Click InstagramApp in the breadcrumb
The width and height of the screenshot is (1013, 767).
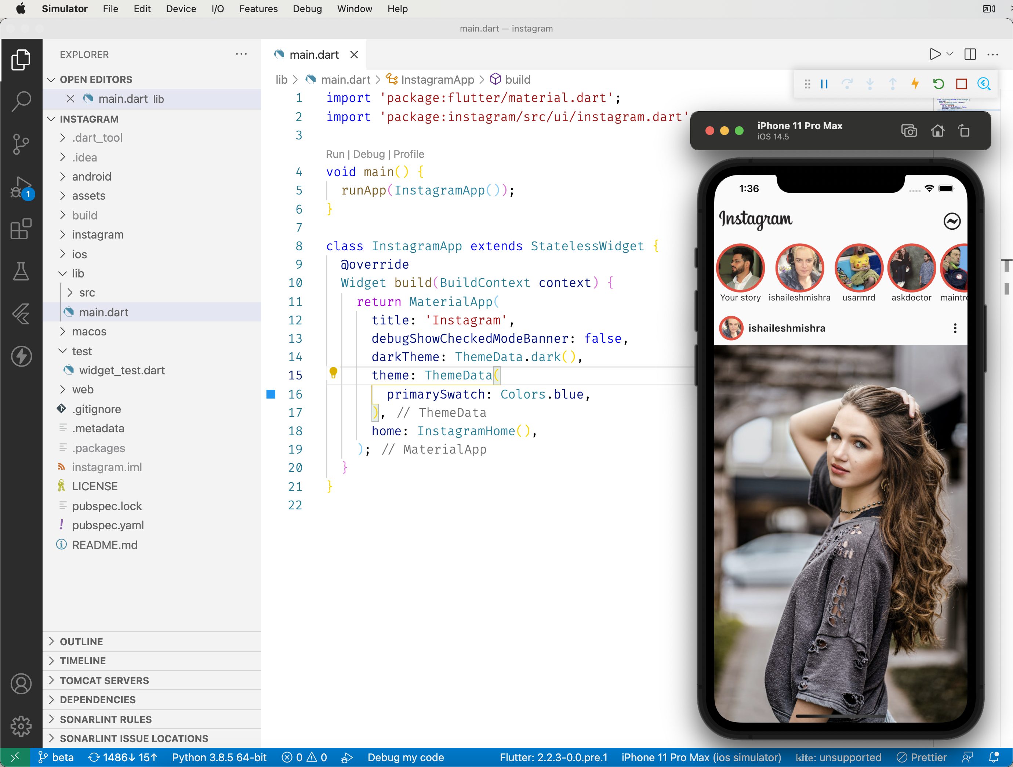pos(437,80)
